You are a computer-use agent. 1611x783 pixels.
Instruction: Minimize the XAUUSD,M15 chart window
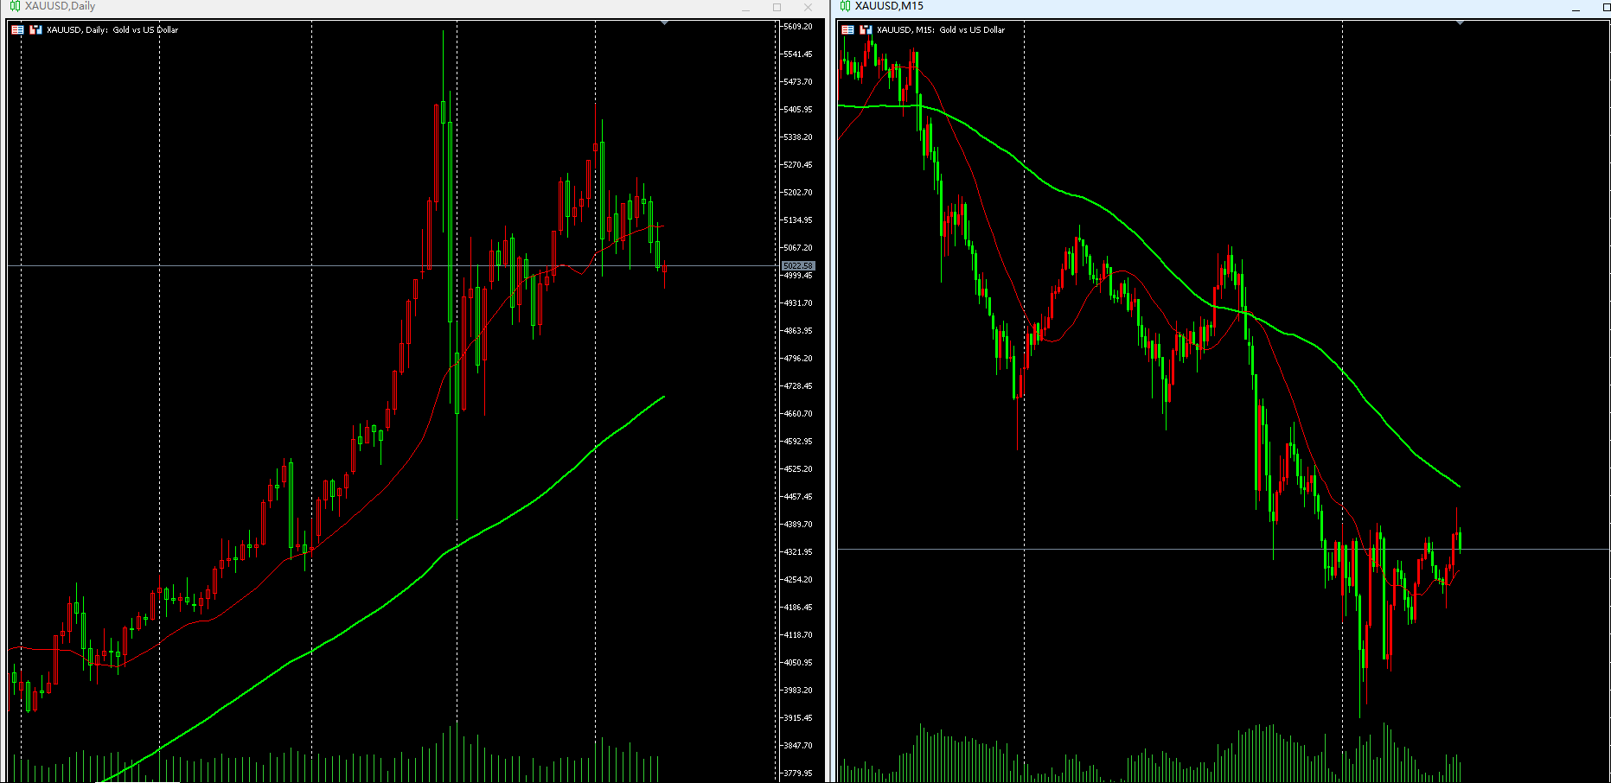(x=1576, y=8)
